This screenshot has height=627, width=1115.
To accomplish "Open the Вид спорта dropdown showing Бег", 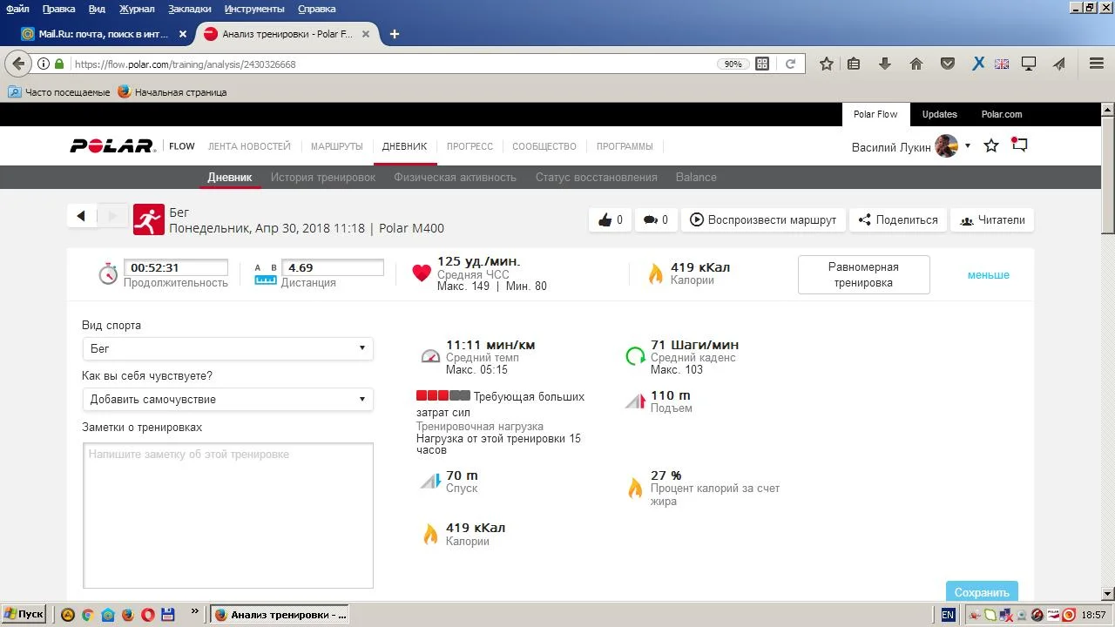I will click(227, 348).
